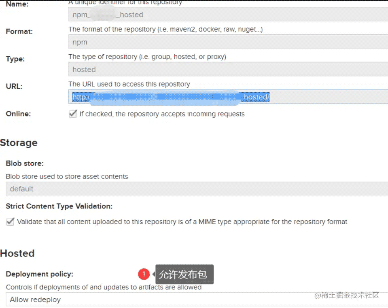Click the Type field showing hosted

(228, 69)
